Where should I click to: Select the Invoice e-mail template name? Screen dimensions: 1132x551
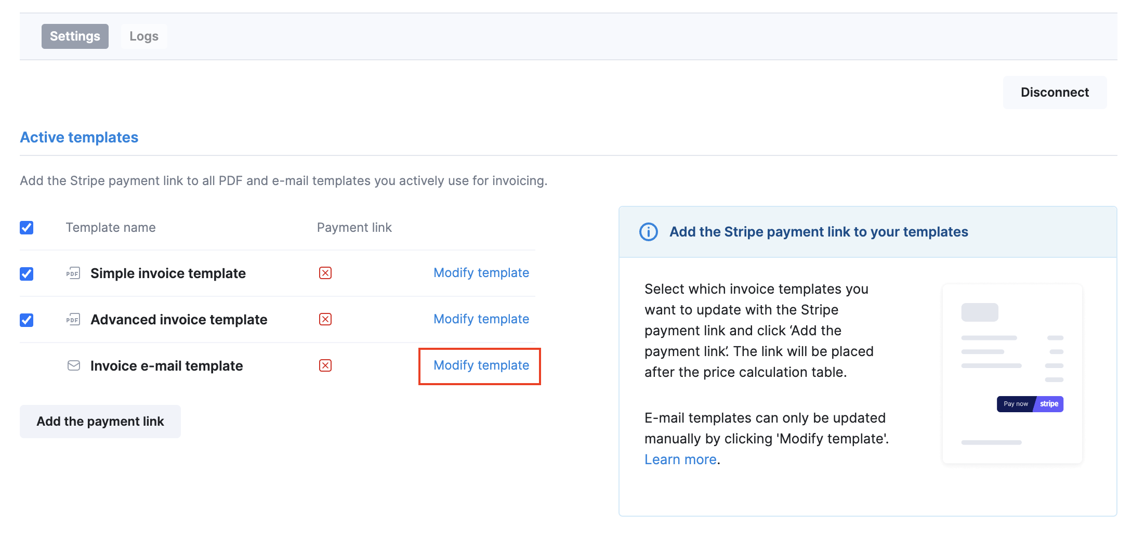pos(166,366)
